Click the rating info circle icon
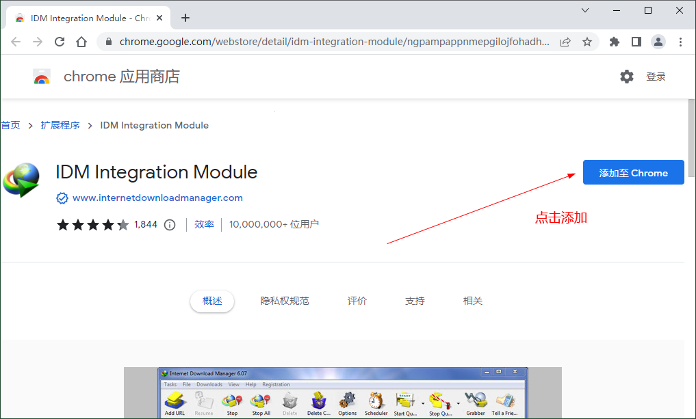 (170, 225)
